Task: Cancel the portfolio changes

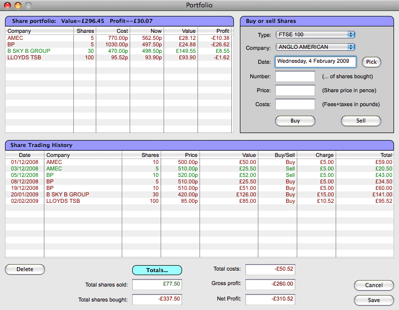Action: point(374,285)
